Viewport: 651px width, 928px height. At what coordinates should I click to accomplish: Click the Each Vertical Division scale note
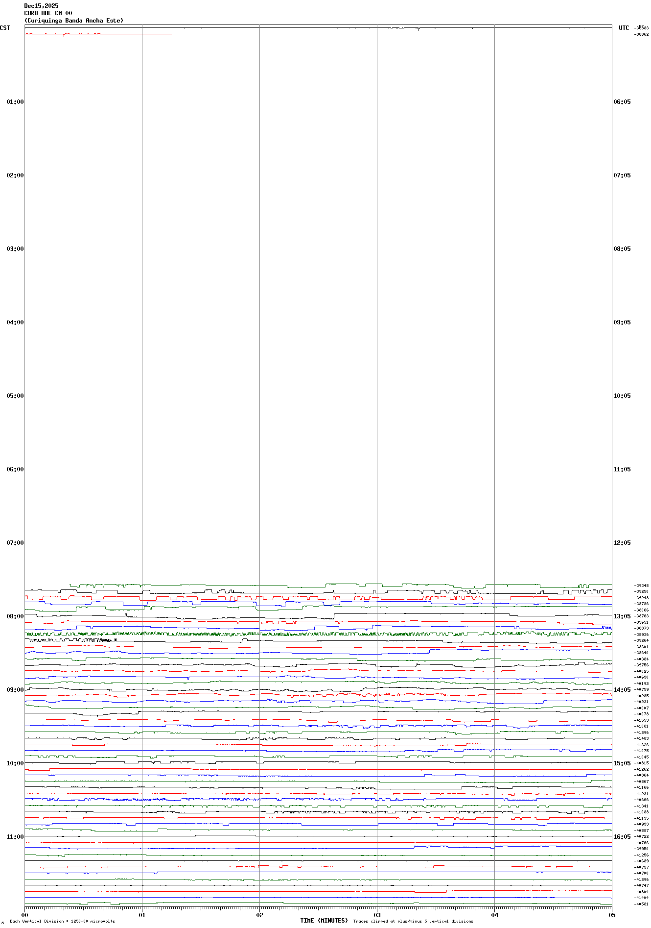(x=62, y=921)
